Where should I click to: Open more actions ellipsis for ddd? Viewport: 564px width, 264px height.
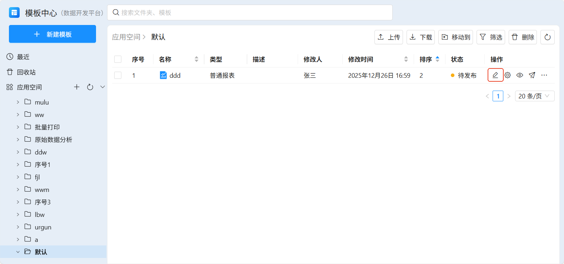(x=544, y=75)
